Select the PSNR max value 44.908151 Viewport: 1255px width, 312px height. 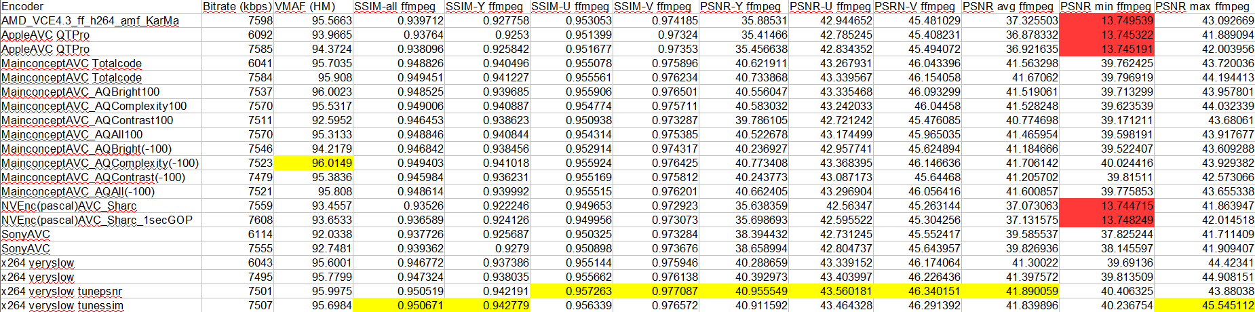coord(1205,277)
